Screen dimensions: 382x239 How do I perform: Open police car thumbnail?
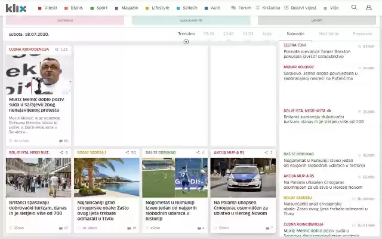pos(243,177)
